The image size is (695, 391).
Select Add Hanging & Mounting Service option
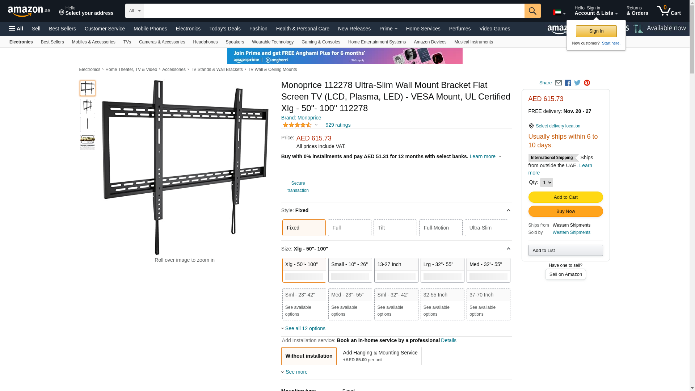tap(380, 356)
